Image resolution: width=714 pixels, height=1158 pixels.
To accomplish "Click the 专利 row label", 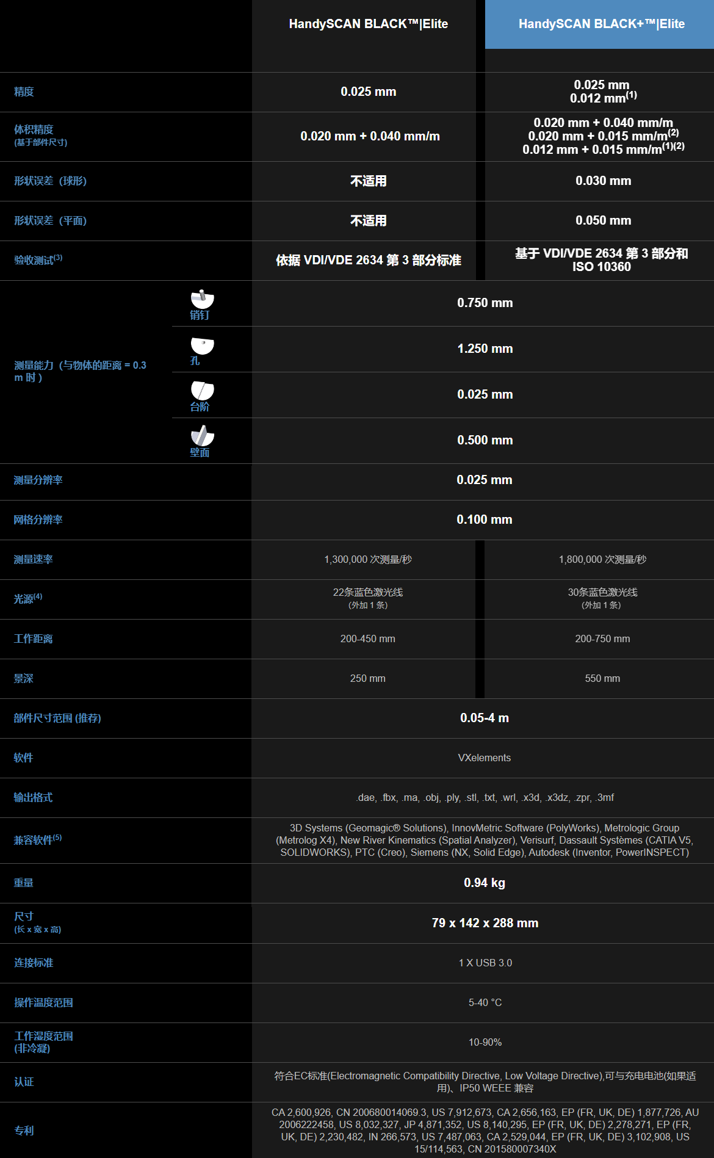I will [24, 1131].
